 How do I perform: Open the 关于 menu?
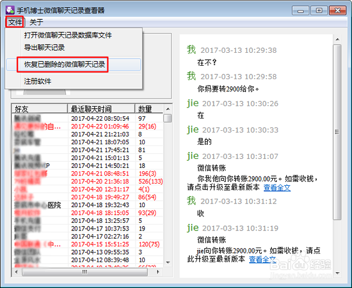click(x=36, y=22)
